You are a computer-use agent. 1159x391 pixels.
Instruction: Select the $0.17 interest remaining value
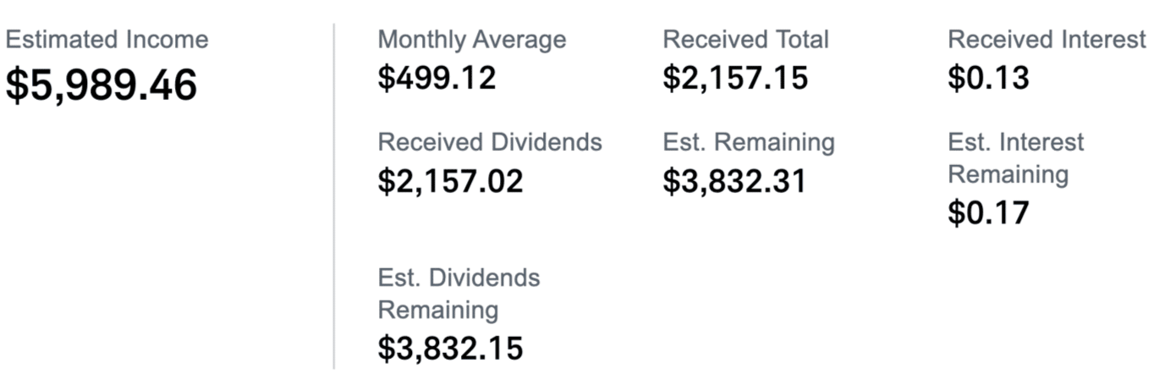tap(988, 212)
